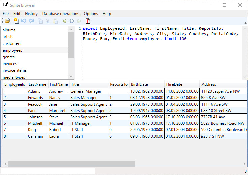Click results scroll left arrow
The height and width of the screenshot is (175, 248).
tap(5, 164)
